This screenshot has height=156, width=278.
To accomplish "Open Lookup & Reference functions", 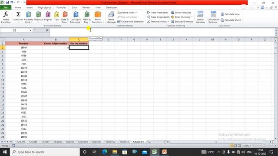I will click(x=76, y=17).
